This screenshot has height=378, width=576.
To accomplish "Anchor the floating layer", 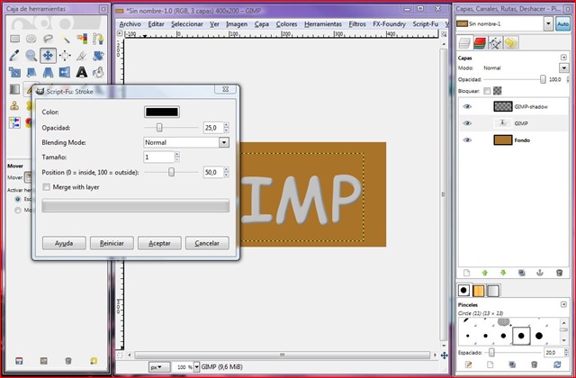I will click(540, 273).
